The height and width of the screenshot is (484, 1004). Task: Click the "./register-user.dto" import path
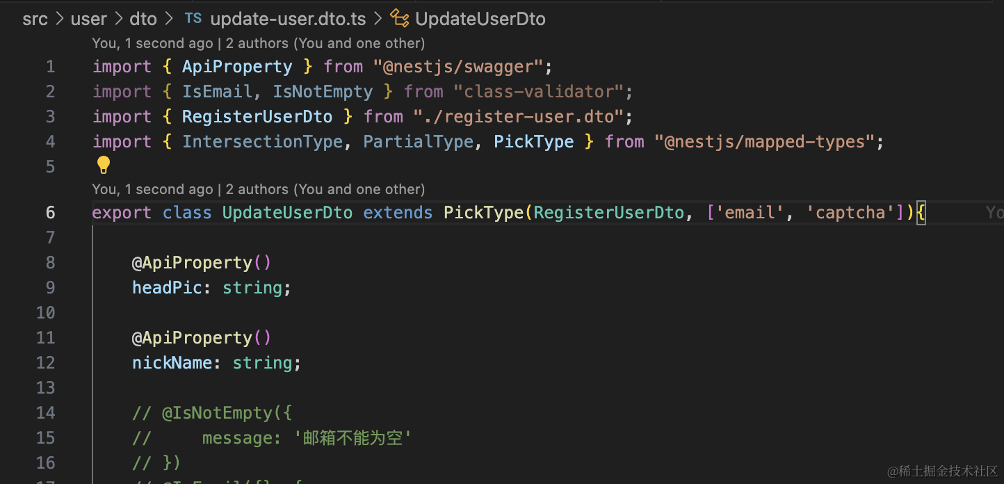518,117
